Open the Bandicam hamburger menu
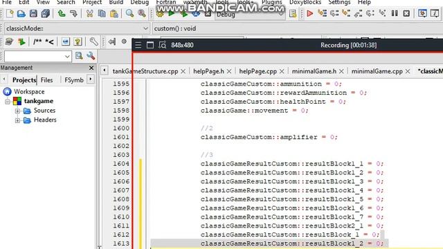Image resolution: width=443 pixels, height=249 pixels. 138,45
